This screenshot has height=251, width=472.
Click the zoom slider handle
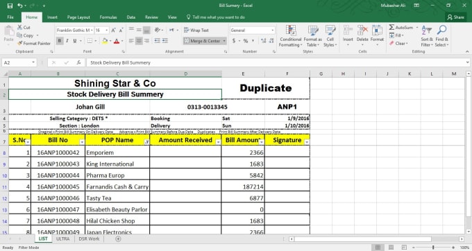click(x=433, y=248)
